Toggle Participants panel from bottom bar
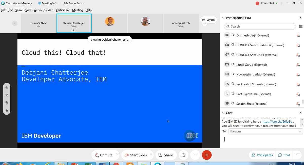This screenshot has width=304, height=165. point(262,155)
